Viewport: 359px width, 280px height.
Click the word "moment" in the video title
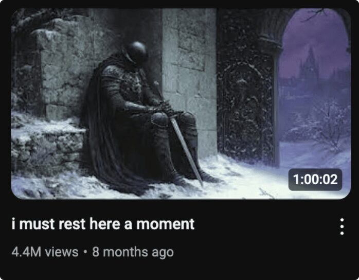pyautogui.click(x=165, y=224)
